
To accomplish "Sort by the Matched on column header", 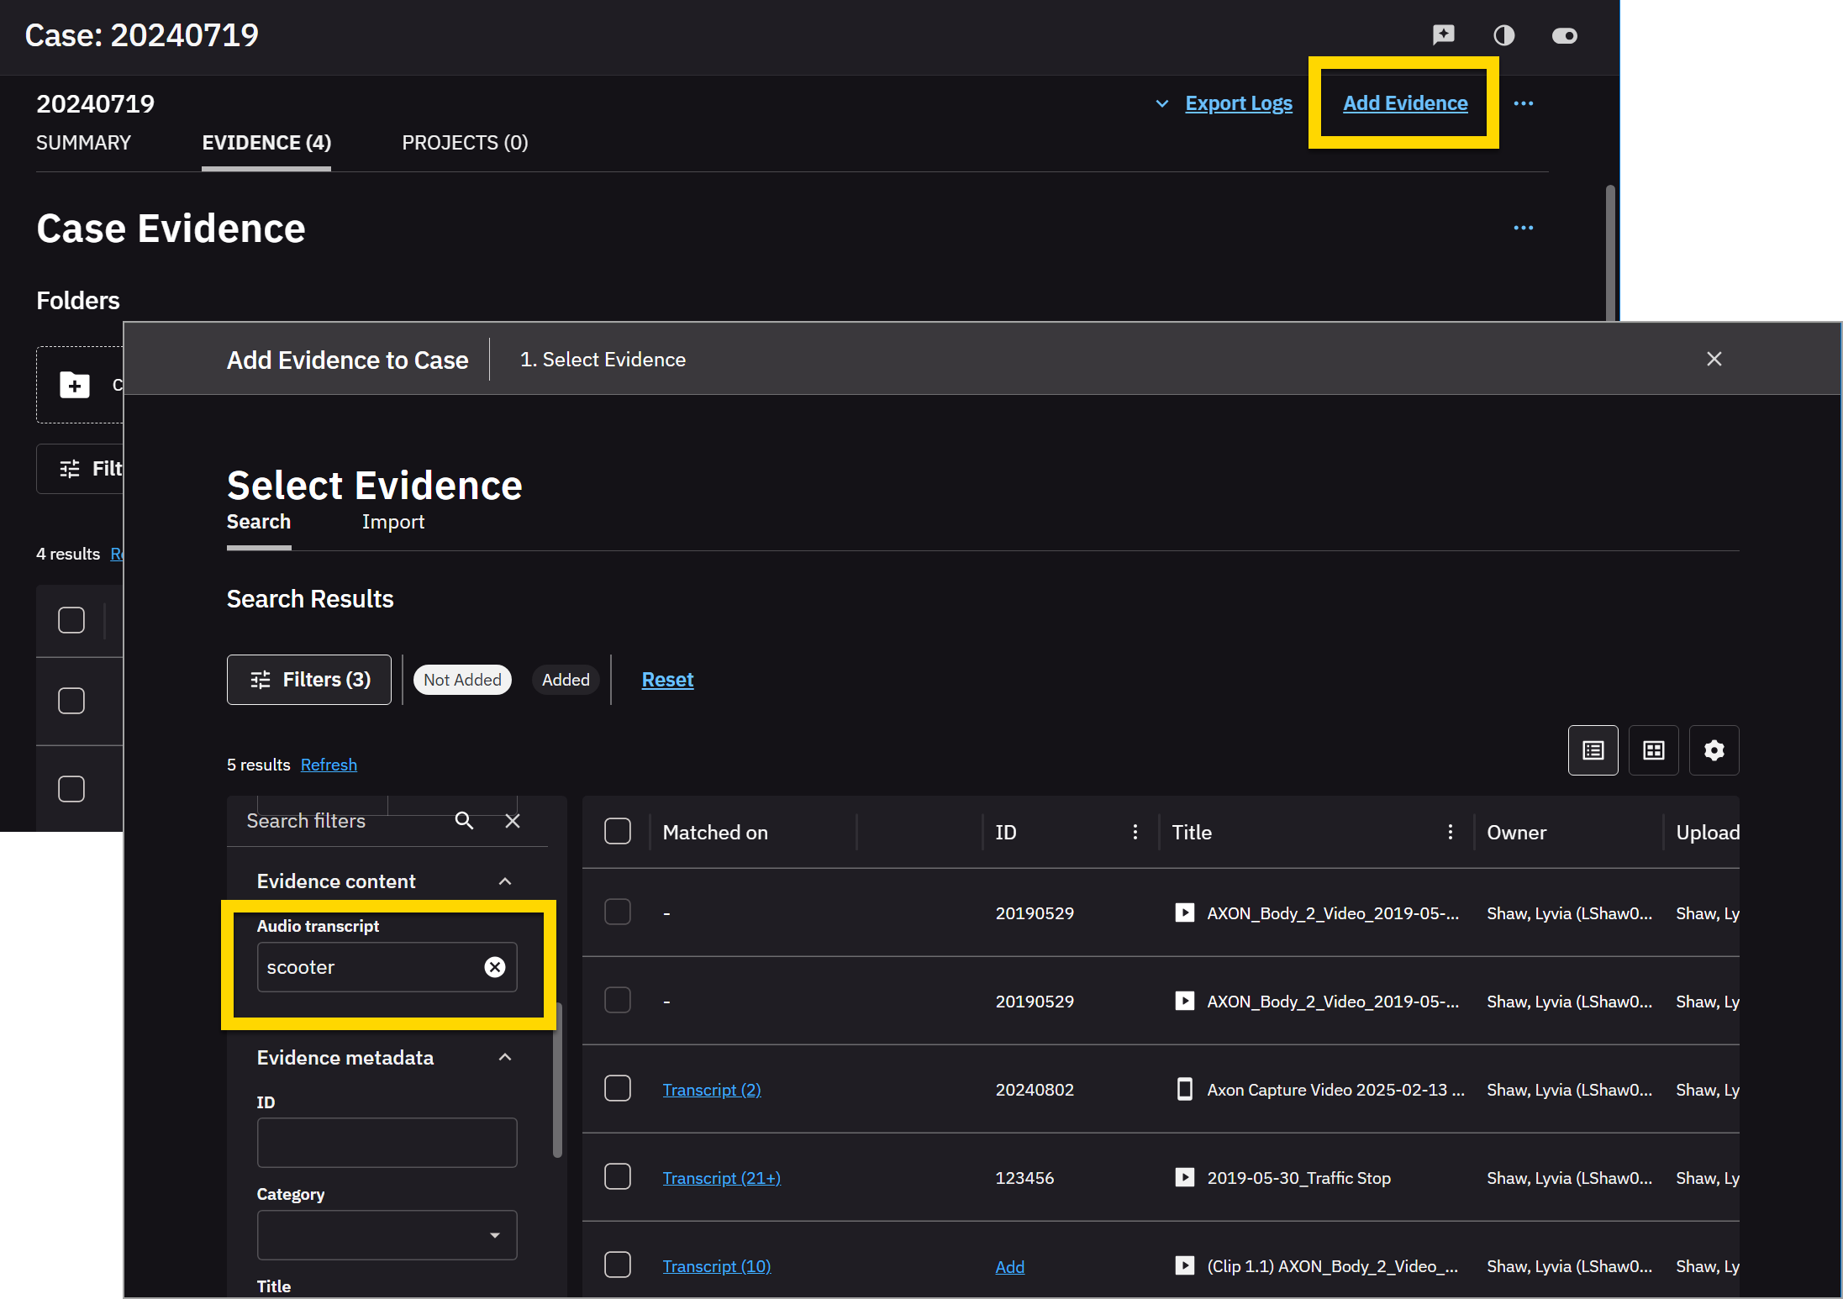I will point(715,833).
